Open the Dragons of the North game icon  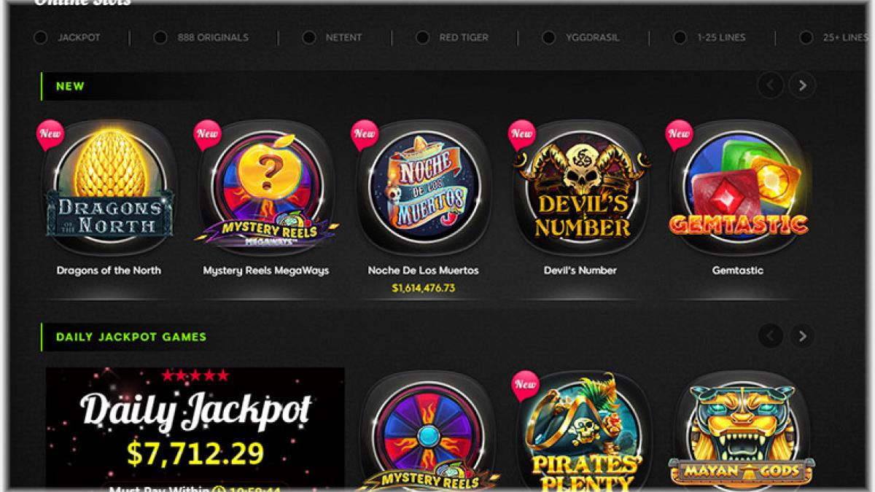pyautogui.click(x=109, y=187)
